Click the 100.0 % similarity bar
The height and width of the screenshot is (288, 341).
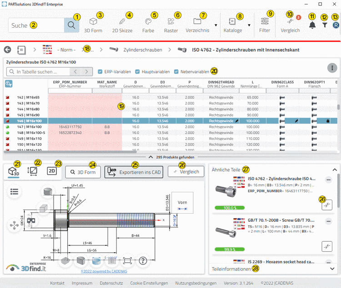coord(230,208)
